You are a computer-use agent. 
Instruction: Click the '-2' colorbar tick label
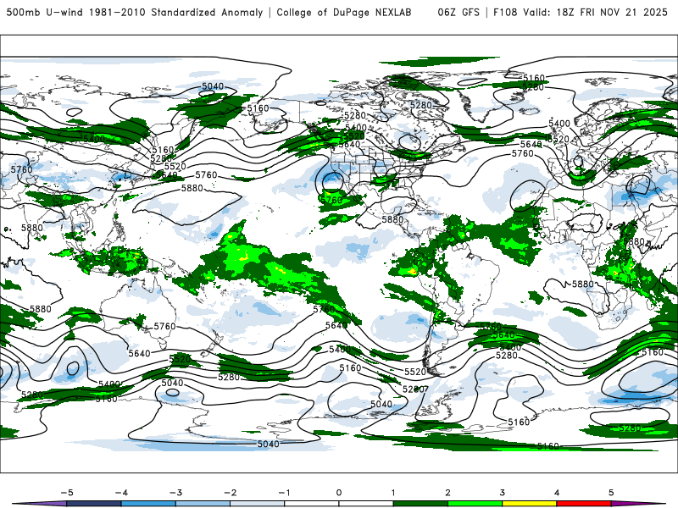click(230, 493)
